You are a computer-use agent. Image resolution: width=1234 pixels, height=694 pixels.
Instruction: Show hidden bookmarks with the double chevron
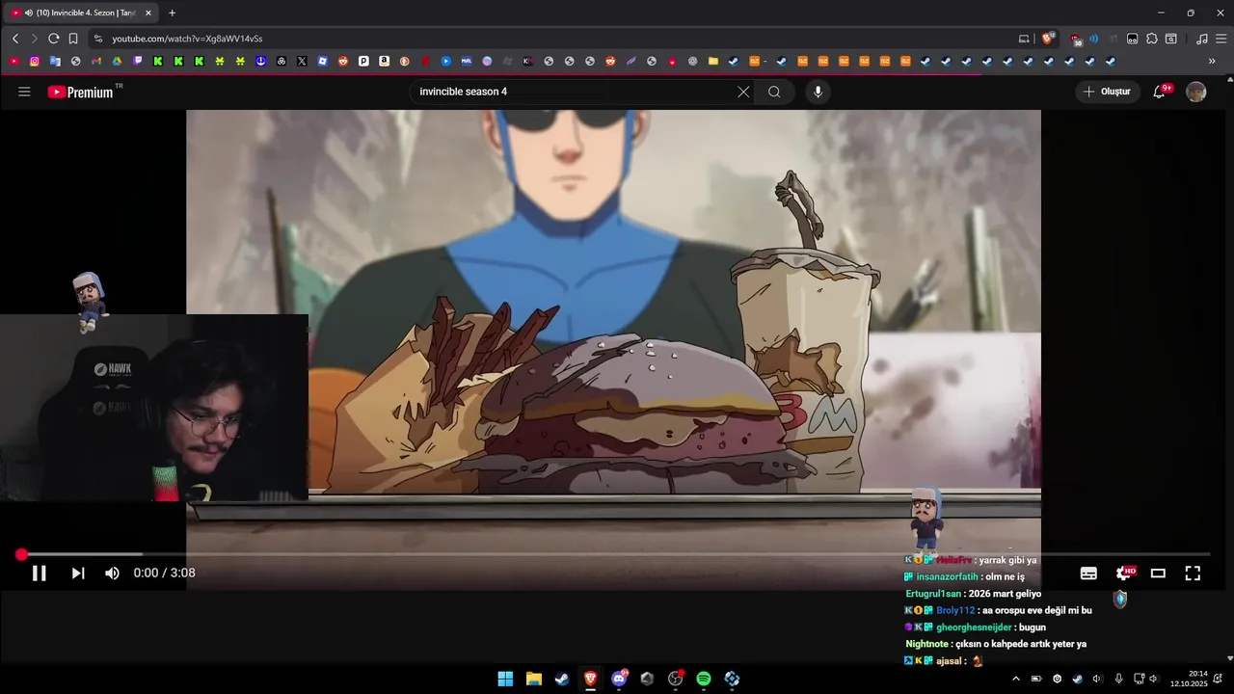click(x=1212, y=61)
